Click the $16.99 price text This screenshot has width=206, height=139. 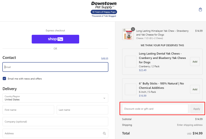coord(142,96)
